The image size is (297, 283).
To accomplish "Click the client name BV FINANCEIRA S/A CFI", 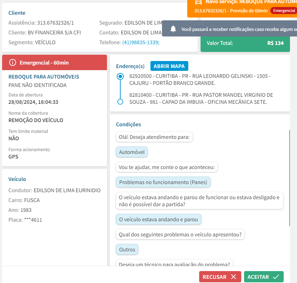I will (x=54, y=33).
